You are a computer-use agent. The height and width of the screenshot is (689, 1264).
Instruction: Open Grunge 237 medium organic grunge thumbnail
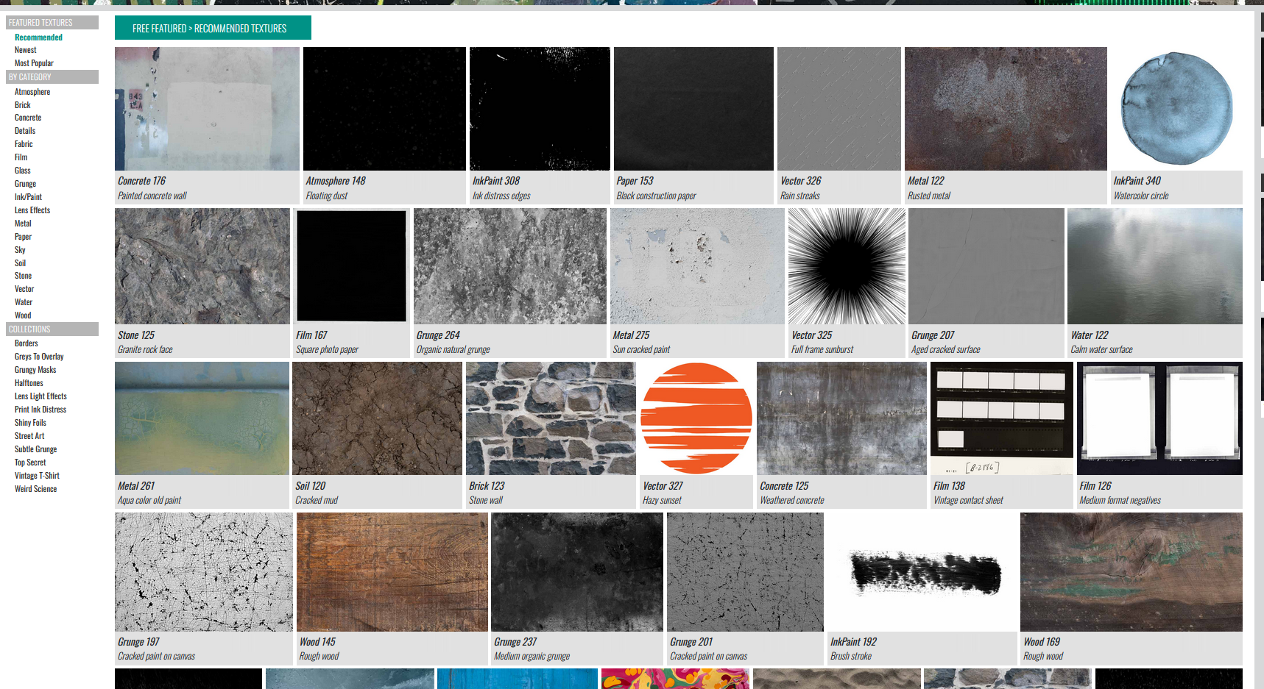577,572
